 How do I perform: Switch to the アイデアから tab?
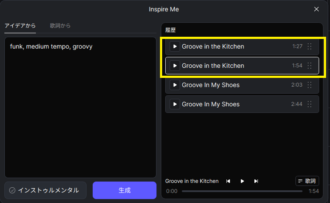point(20,26)
